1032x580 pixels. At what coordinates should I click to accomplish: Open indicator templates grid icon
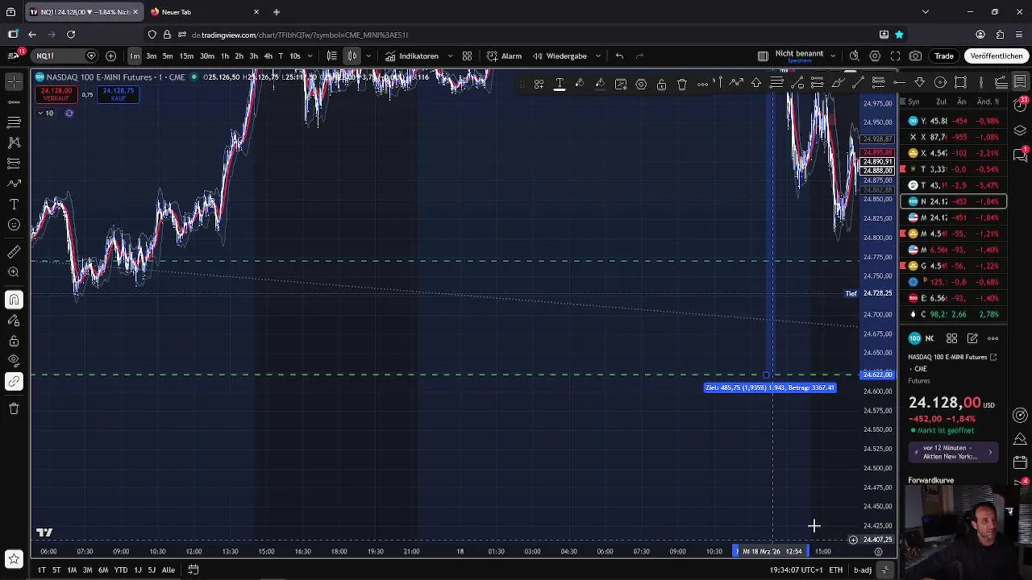point(467,56)
